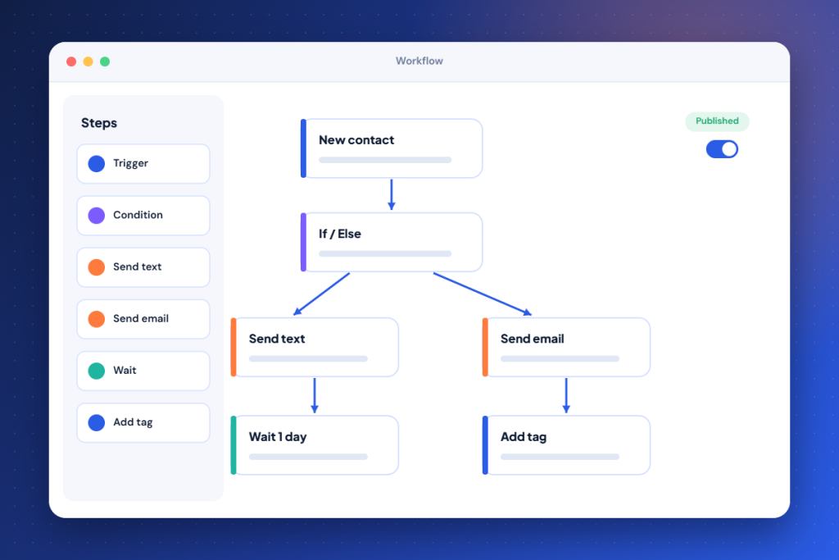Select the Send email workflow node

[566, 347]
